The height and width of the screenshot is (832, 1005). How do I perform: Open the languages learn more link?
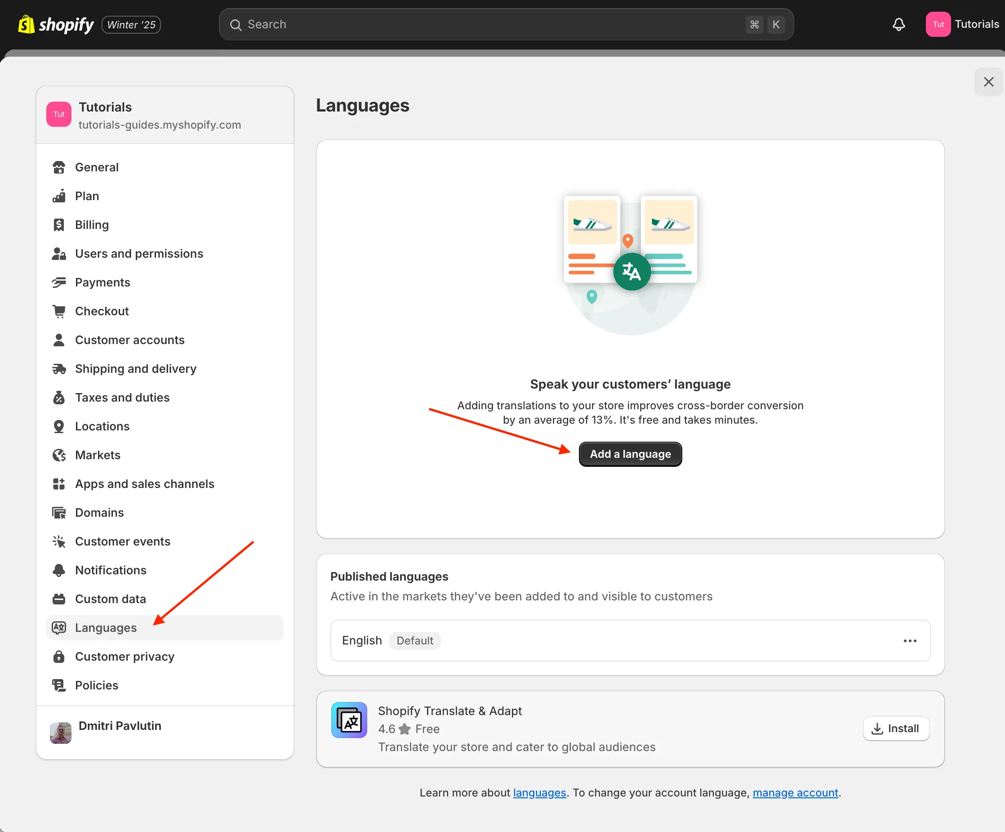point(539,793)
